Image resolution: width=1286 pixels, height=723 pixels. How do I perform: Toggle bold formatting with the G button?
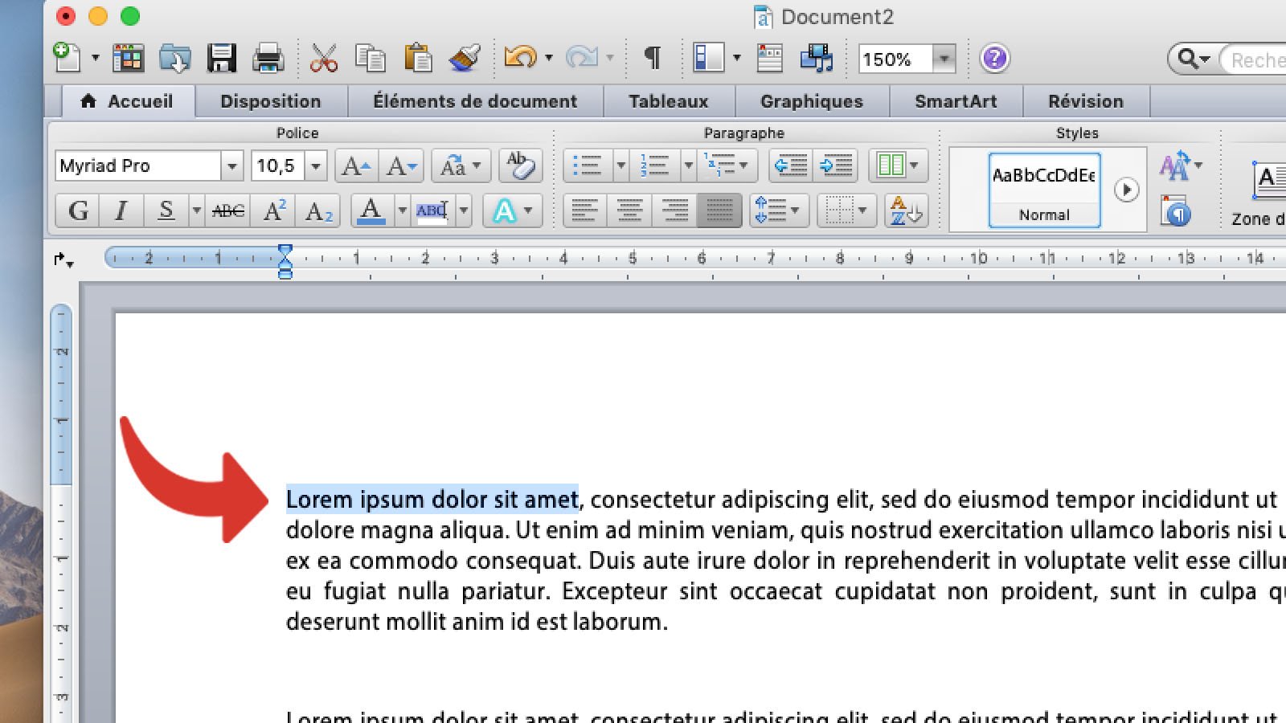click(x=77, y=210)
